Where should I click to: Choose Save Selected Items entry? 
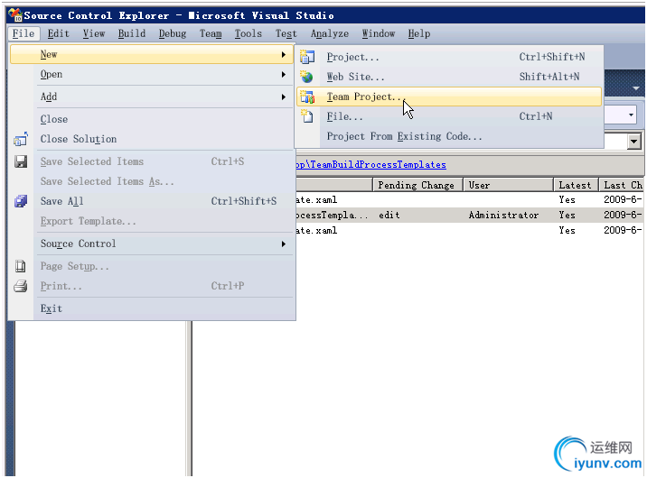152,161
